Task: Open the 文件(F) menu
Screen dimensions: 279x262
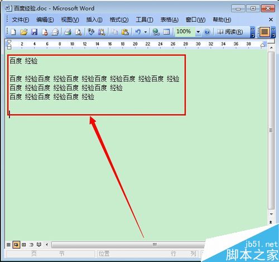Action: [21, 20]
